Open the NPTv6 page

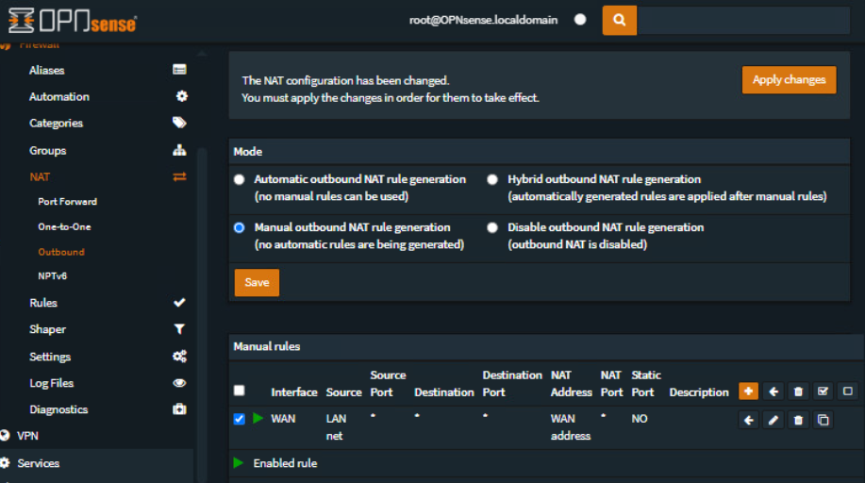[x=53, y=275]
